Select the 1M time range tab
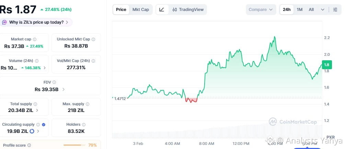This screenshot has height=149, width=345. [x=300, y=10]
